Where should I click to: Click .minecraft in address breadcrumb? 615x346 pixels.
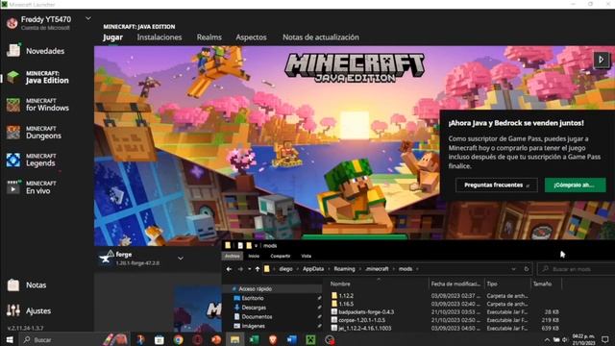377,269
